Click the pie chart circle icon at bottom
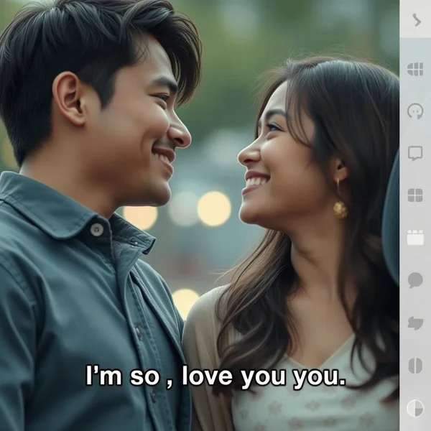 (x=415, y=408)
